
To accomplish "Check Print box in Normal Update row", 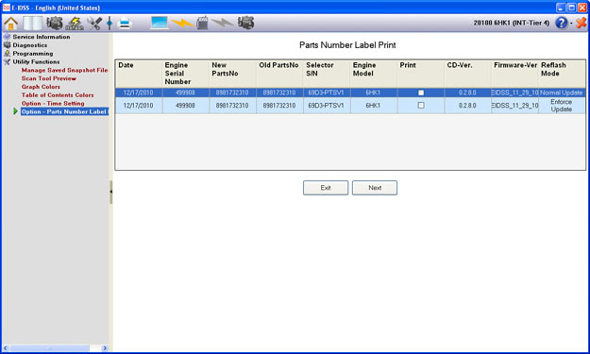I will [421, 93].
